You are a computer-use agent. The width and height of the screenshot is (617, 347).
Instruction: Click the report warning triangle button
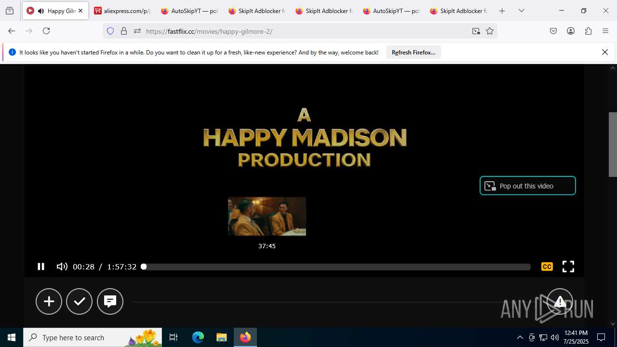click(560, 301)
